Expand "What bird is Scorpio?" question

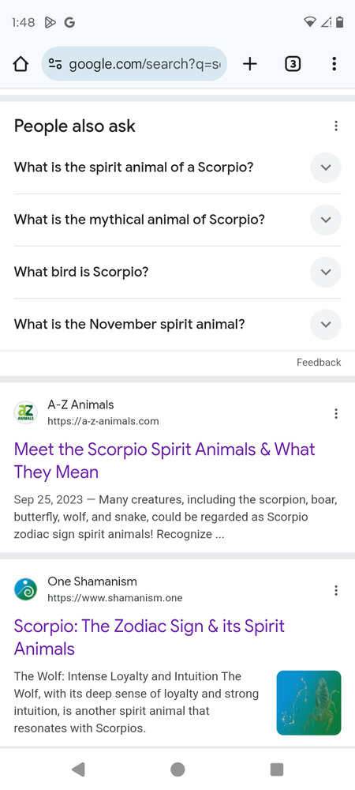pyautogui.click(x=177, y=272)
